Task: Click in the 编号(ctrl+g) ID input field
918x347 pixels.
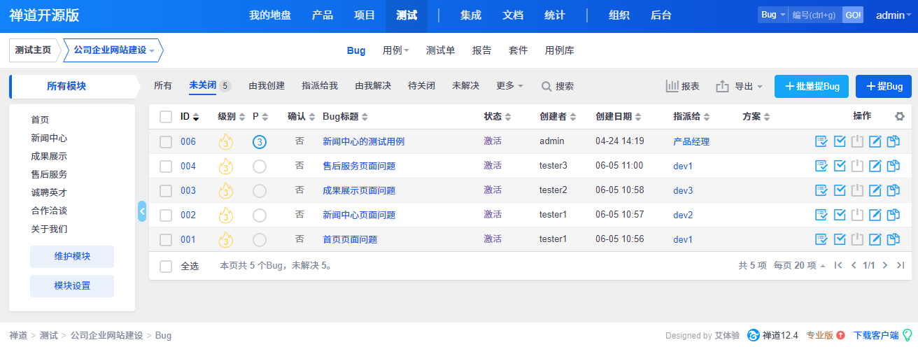Action: [x=815, y=15]
